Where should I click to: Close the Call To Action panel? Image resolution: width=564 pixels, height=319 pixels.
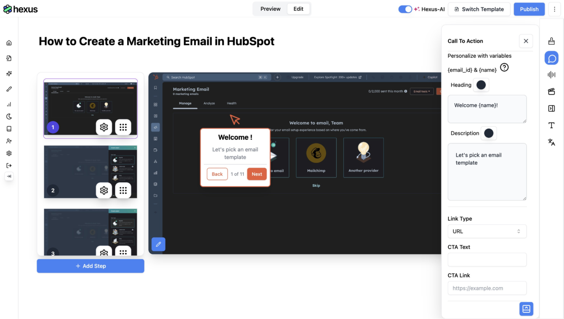point(526,41)
